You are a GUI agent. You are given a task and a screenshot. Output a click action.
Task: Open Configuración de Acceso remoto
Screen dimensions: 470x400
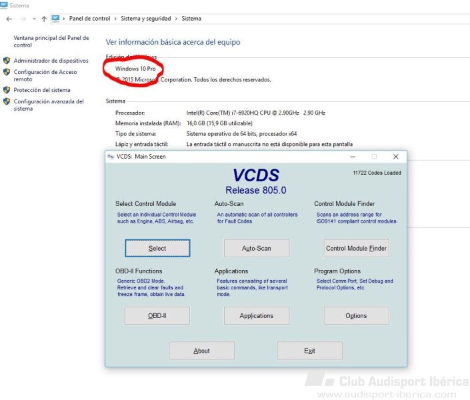(x=45, y=75)
